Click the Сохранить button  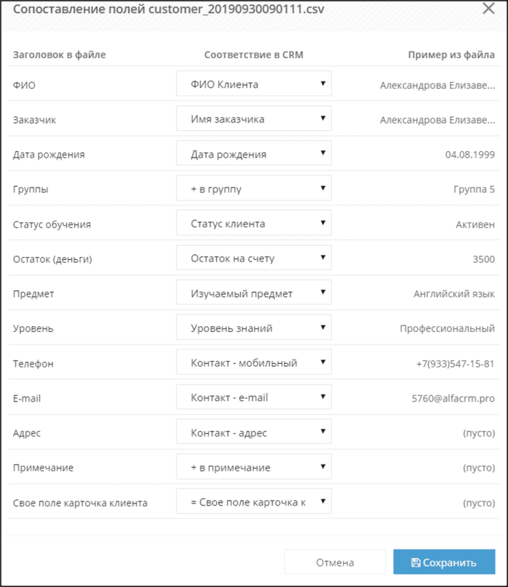[444, 562]
